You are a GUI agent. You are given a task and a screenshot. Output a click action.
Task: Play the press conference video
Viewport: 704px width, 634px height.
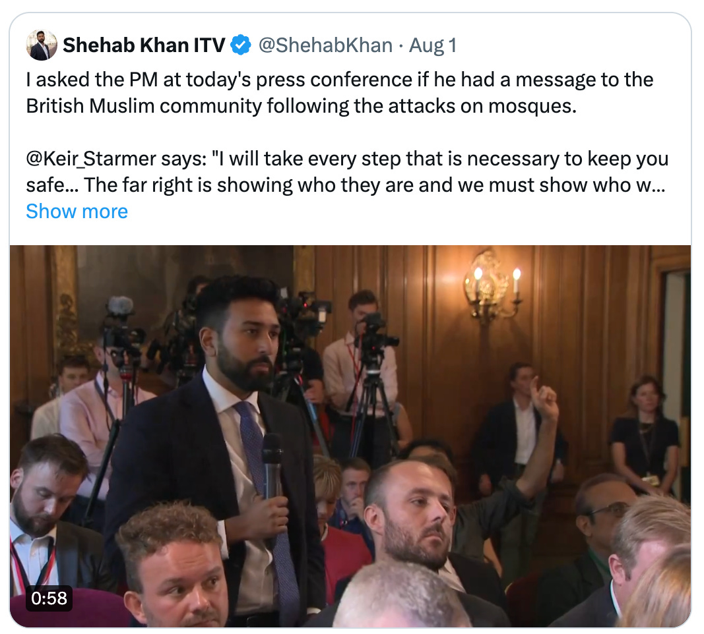click(x=350, y=436)
